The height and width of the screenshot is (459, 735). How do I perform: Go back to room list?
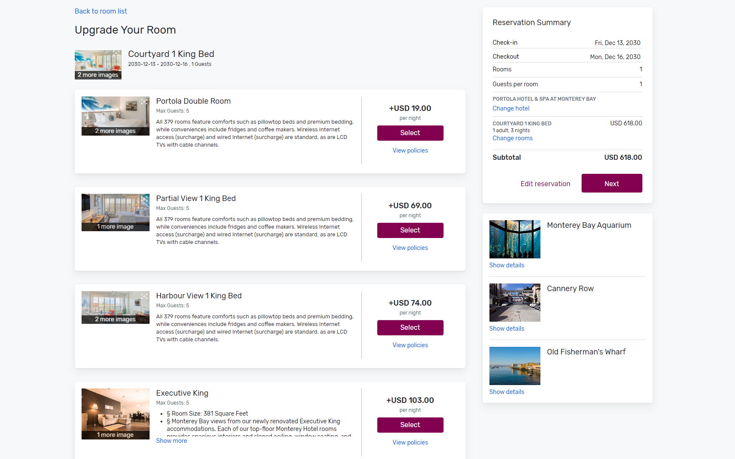pos(101,11)
